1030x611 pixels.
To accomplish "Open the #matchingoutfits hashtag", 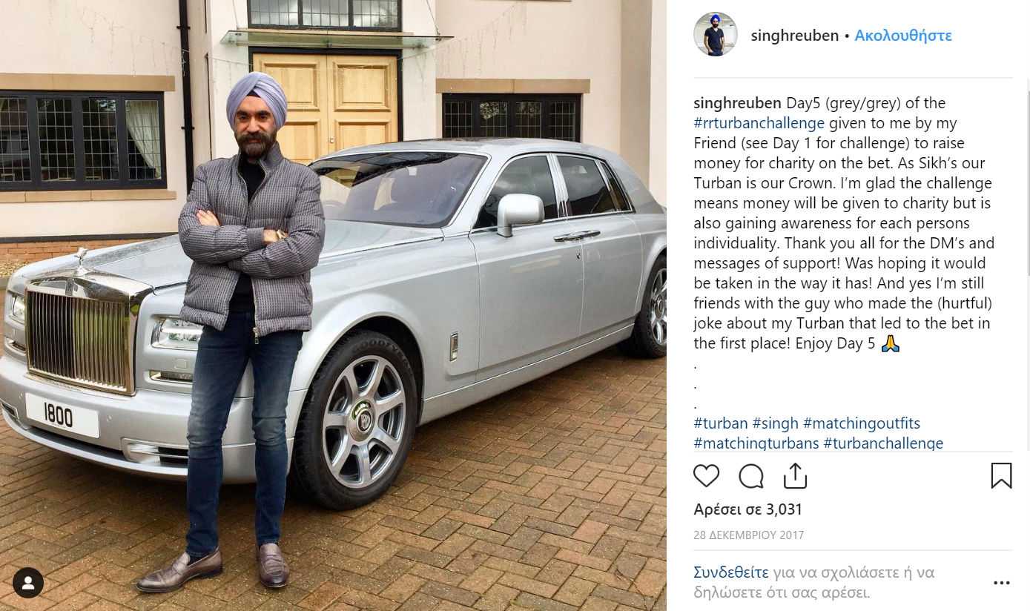I will (x=861, y=423).
